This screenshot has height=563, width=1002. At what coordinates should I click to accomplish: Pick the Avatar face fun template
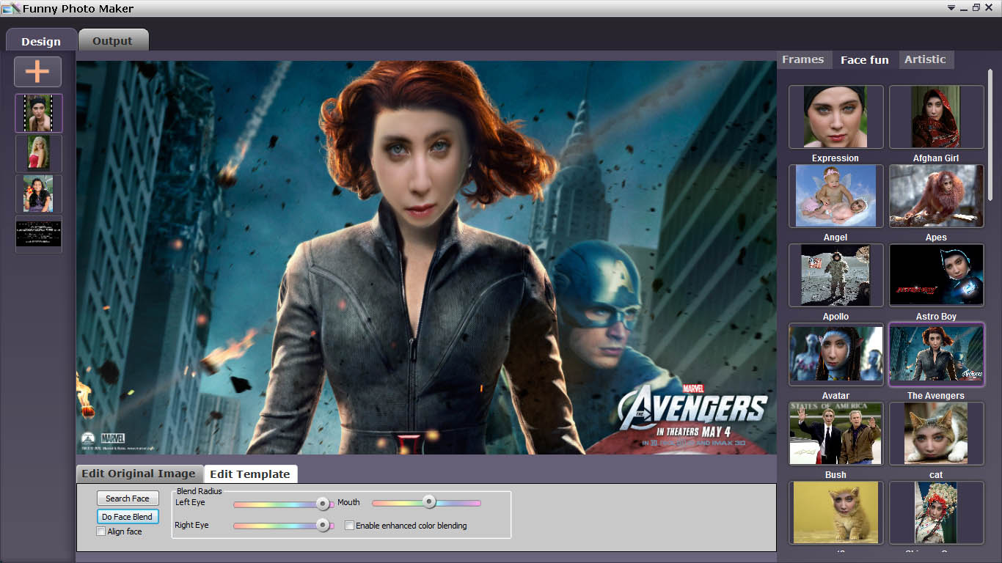point(835,354)
